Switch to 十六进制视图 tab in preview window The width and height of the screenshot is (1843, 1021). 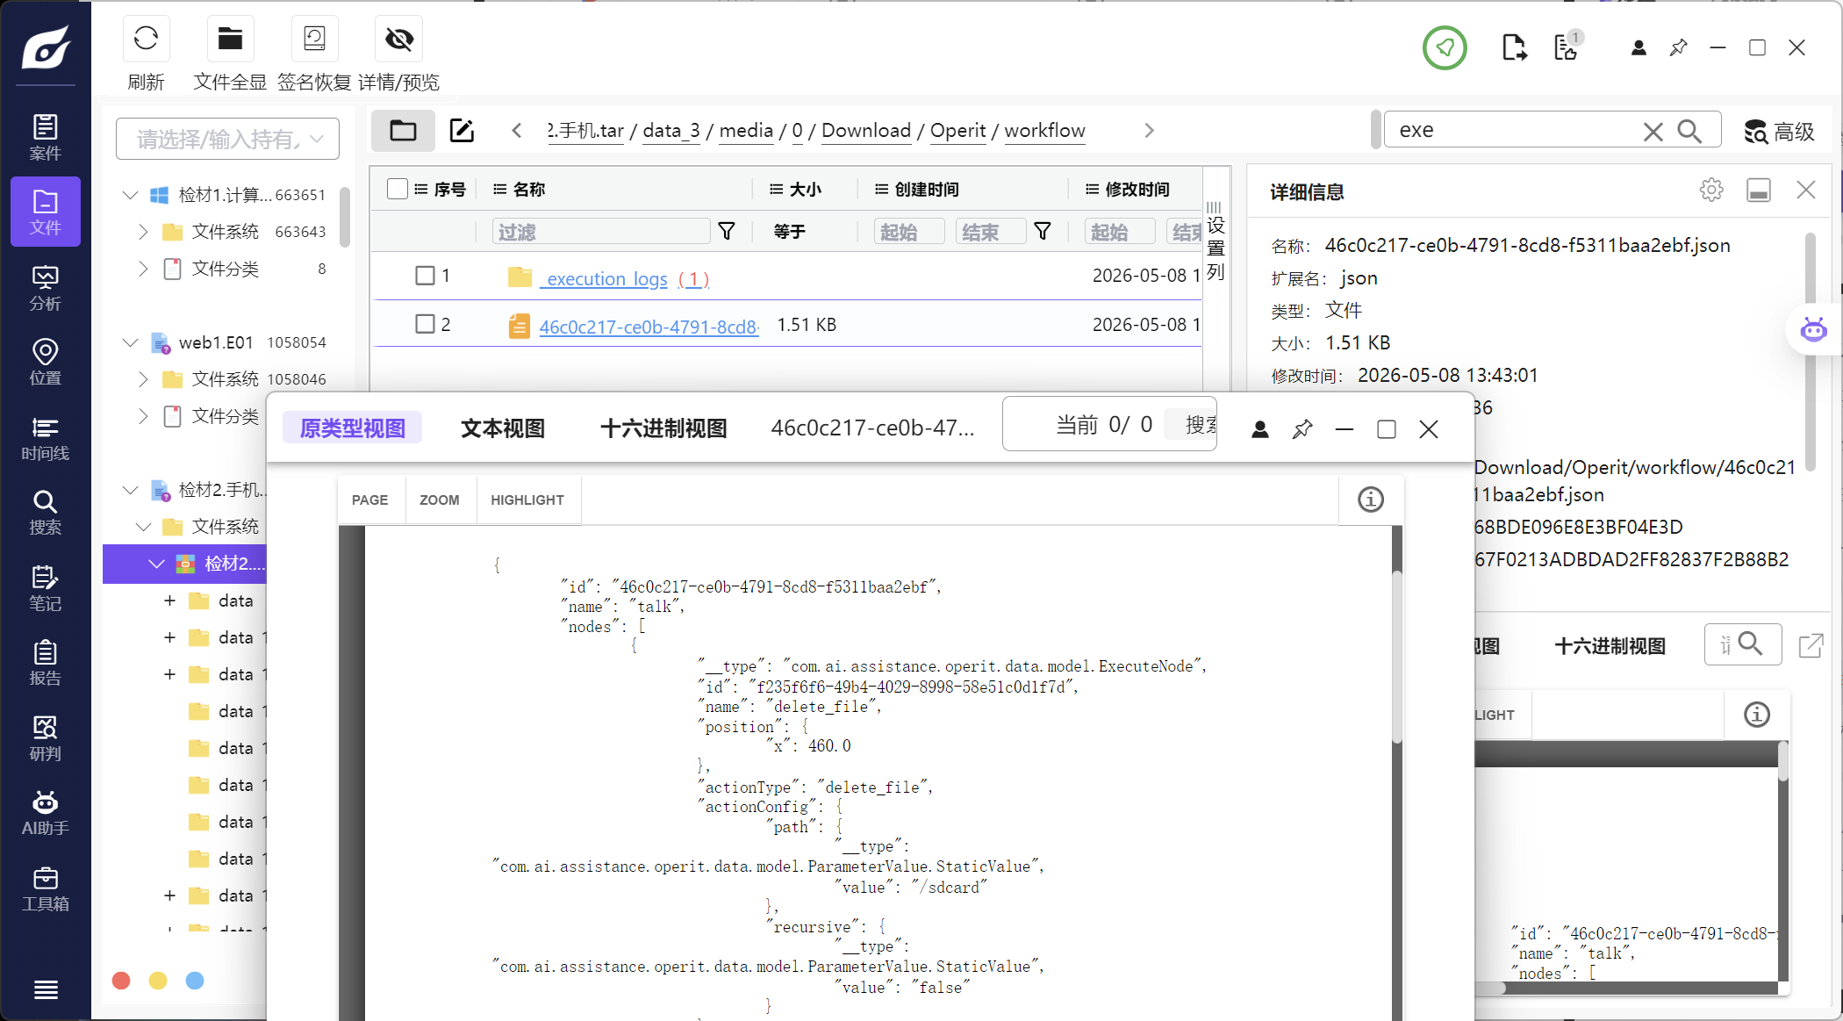(x=663, y=428)
